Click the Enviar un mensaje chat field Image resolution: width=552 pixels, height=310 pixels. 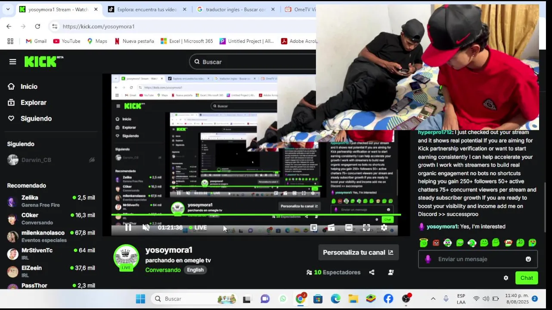478,259
